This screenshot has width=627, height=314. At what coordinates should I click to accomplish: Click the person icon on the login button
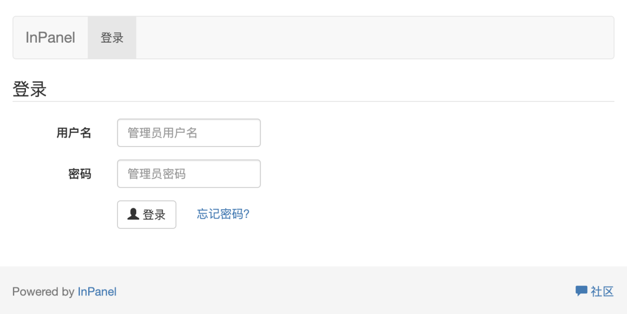[132, 214]
